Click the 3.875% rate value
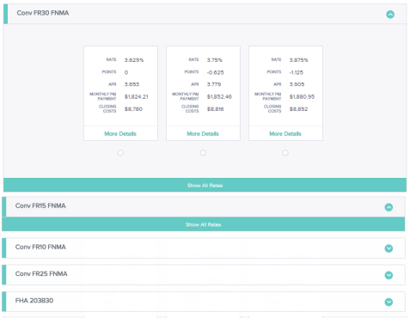This screenshot has width=410, height=318. tap(298, 60)
